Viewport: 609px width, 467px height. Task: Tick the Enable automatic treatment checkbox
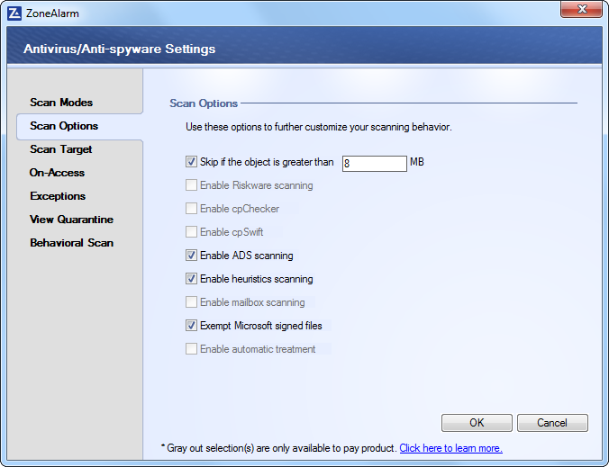191,349
